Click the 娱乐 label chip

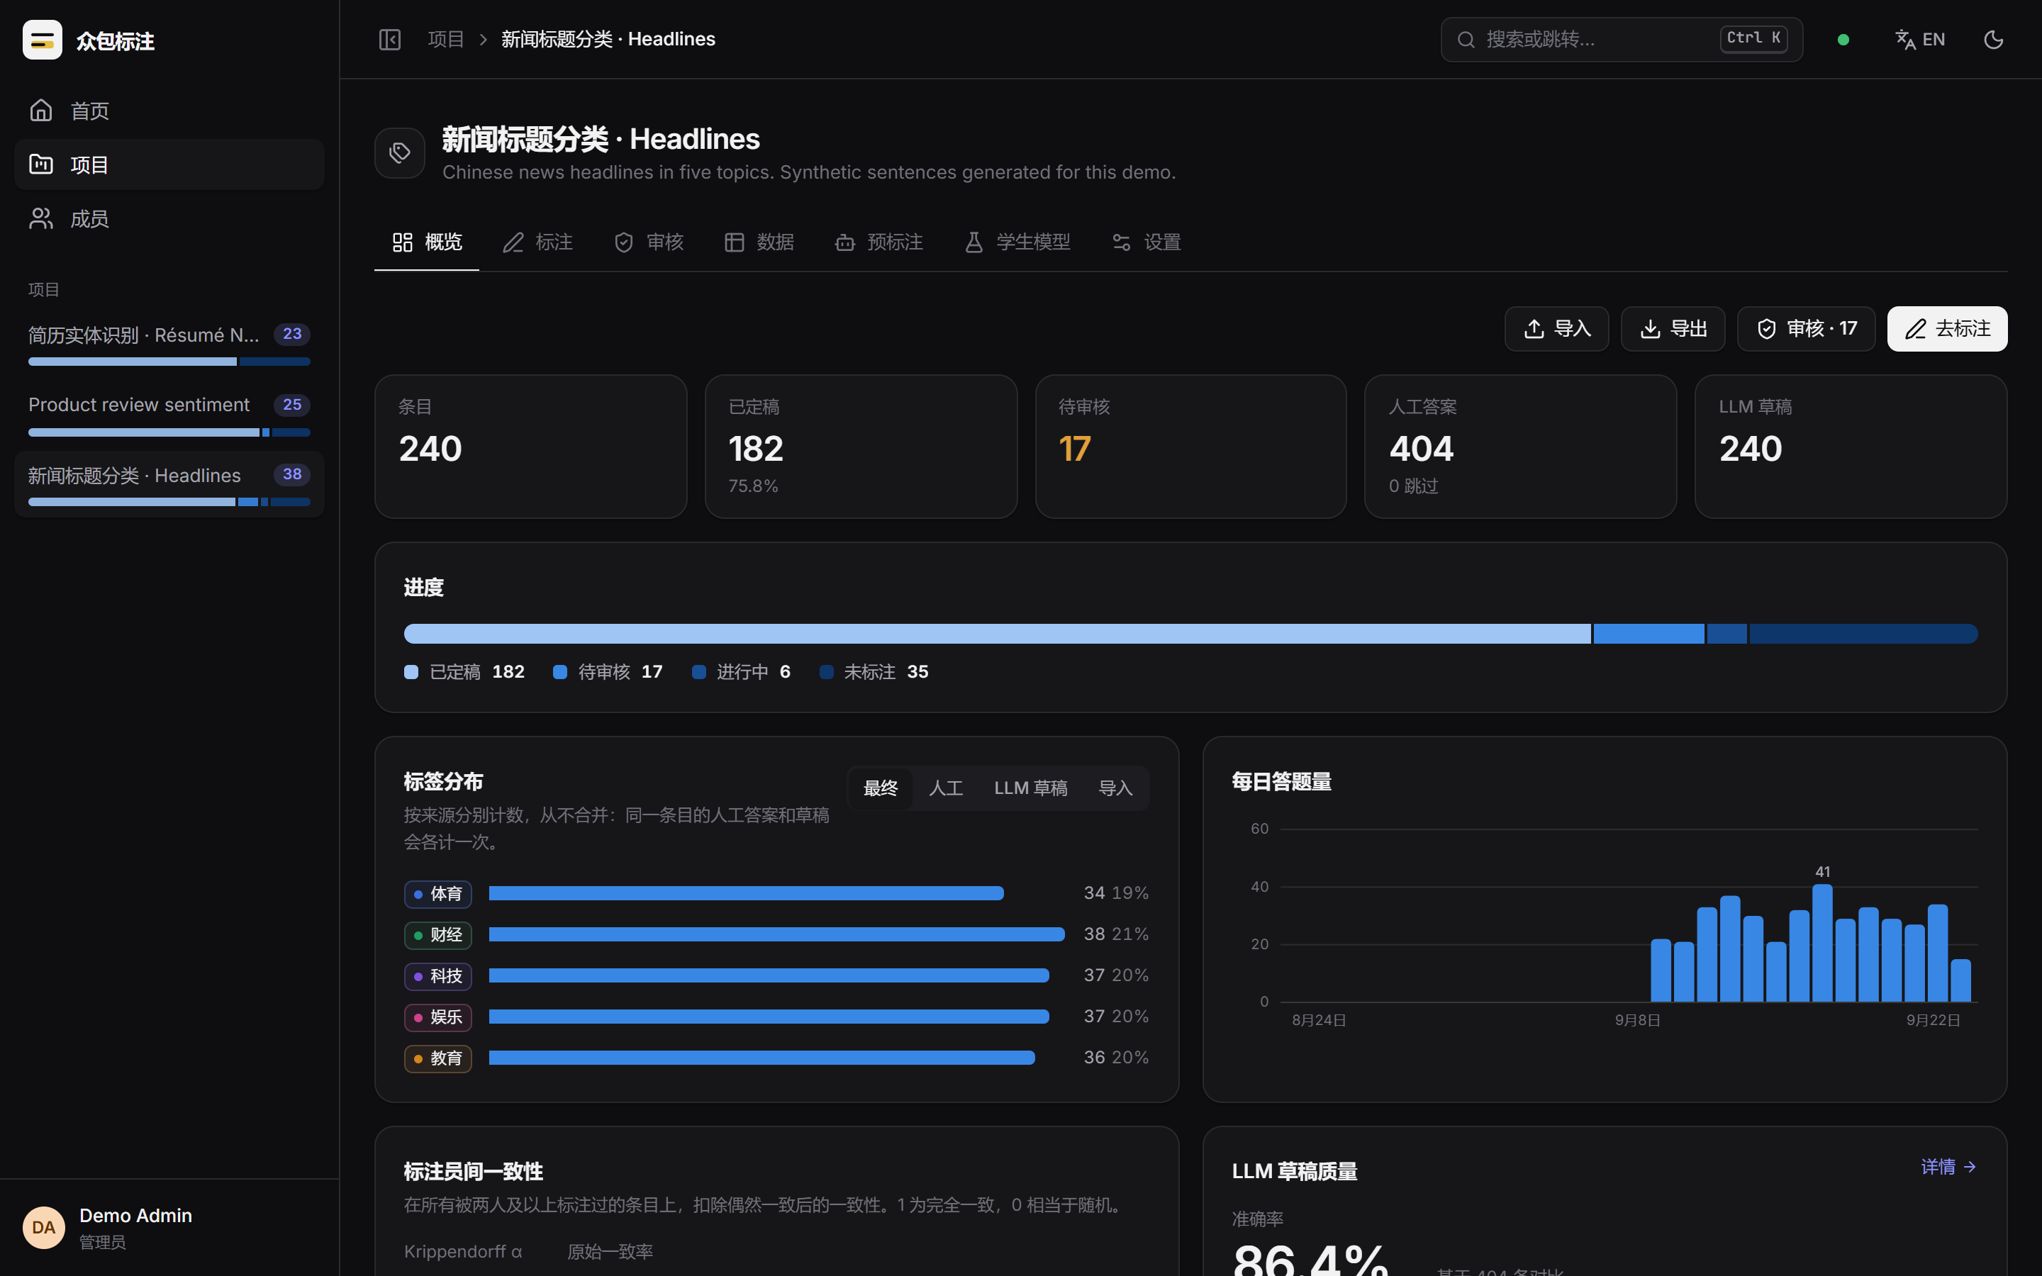pos(438,1017)
